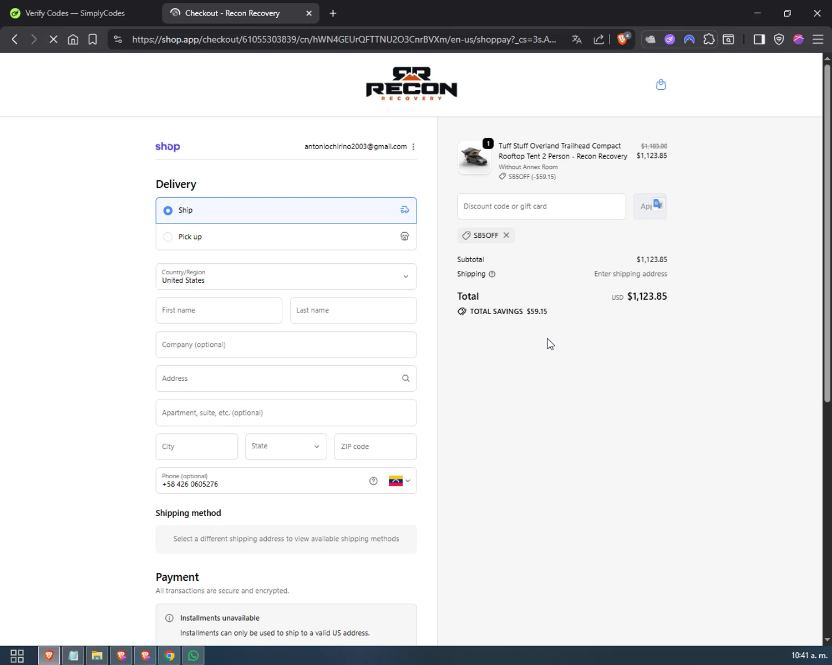Bookmark this checkout page

[x=93, y=39]
